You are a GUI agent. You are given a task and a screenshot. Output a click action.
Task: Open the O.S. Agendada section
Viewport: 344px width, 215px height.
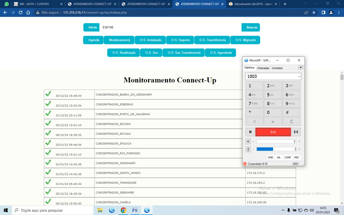(220, 53)
